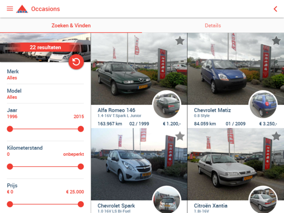284x213 pixels.
Task: View Chevrolet Matiz round rear thumbnail
Action: click(x=263, y=104)
